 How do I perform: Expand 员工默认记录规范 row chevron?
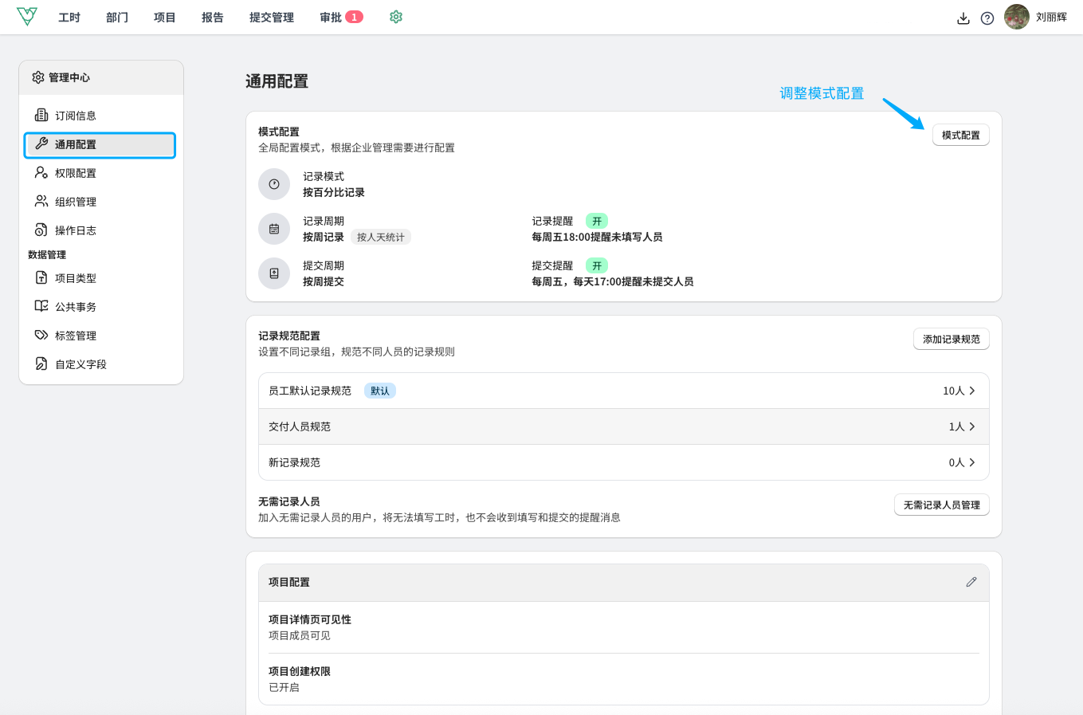[x=971, y=391]
